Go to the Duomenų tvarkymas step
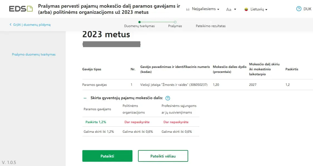Viewport: 313px width, 166px height. click(x=139, y=26)
